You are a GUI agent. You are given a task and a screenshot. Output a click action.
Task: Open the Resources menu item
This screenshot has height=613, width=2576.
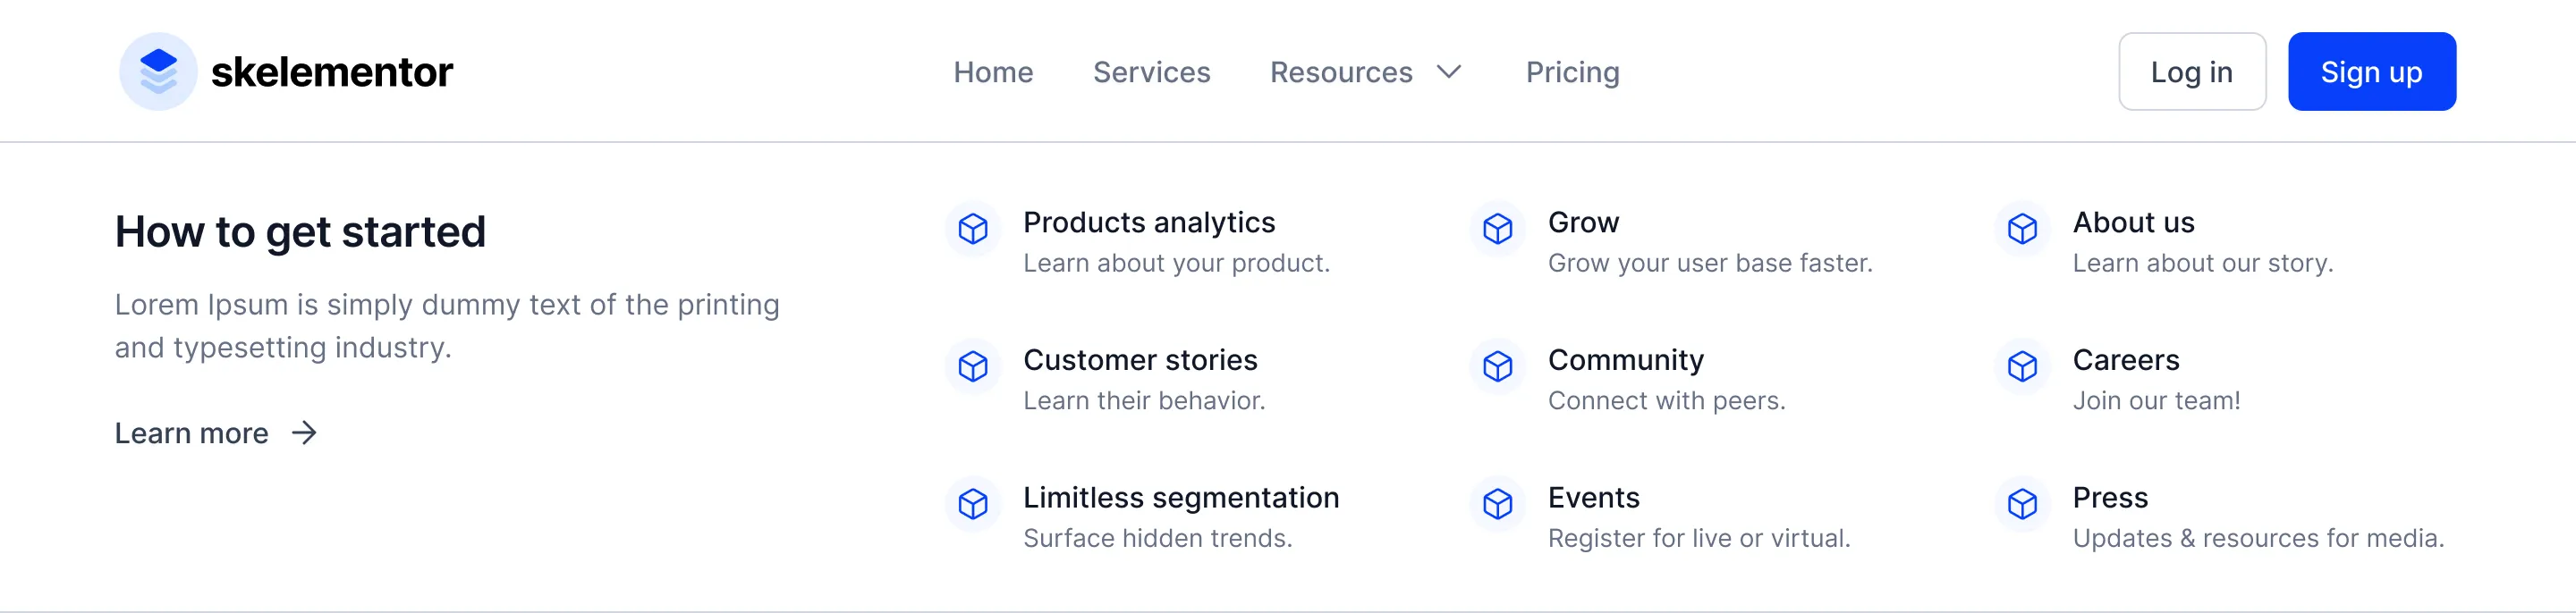(x=1341, y=71)
